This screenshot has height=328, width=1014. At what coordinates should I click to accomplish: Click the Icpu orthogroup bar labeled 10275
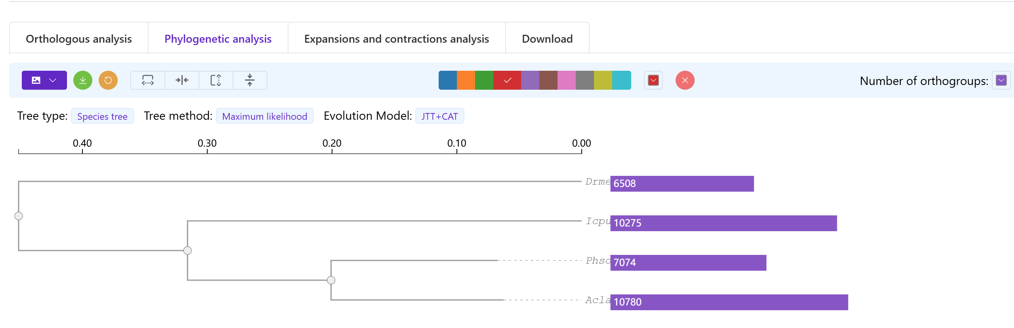point(723,223)
